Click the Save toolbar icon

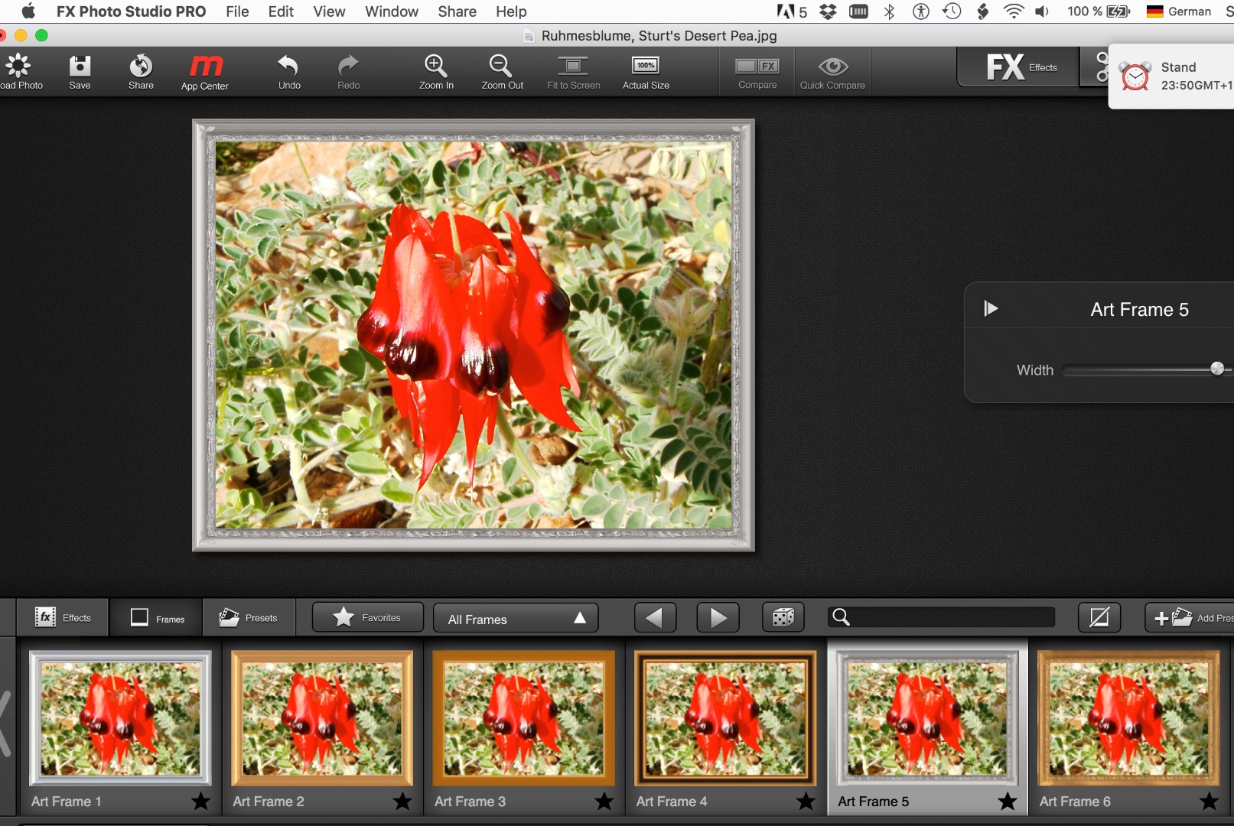coord(80,72)
